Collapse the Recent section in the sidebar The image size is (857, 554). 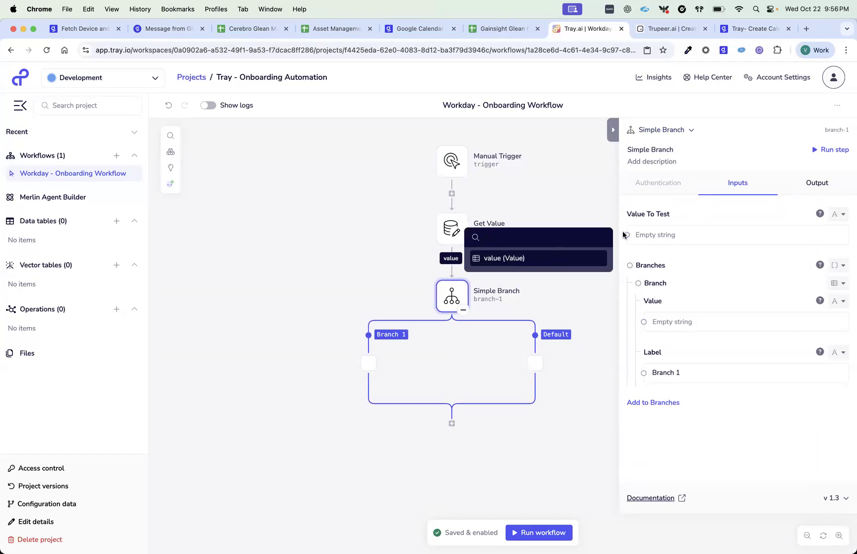point(134,132)
